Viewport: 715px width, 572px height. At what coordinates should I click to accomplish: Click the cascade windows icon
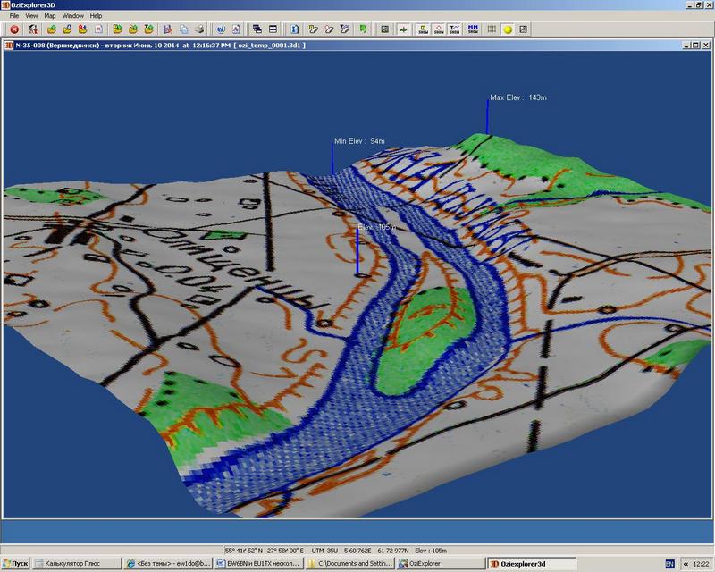257,29
